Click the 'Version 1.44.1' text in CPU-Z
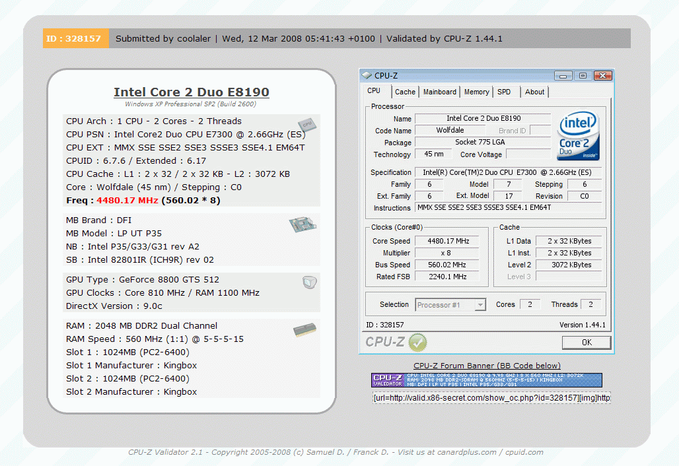The image size is (679, 466). tap(583, 325)
